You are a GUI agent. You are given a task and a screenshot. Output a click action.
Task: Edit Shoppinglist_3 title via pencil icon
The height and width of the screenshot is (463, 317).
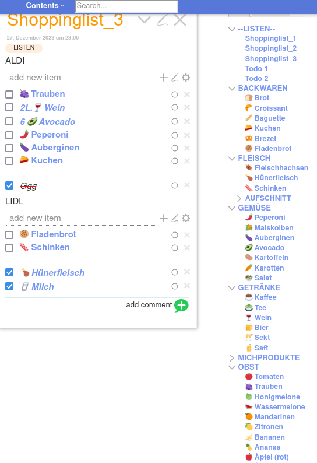163,20
